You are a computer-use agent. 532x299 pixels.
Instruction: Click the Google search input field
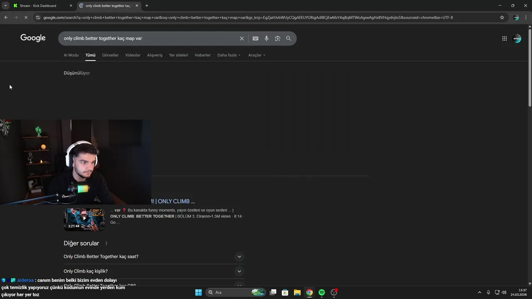150,39
